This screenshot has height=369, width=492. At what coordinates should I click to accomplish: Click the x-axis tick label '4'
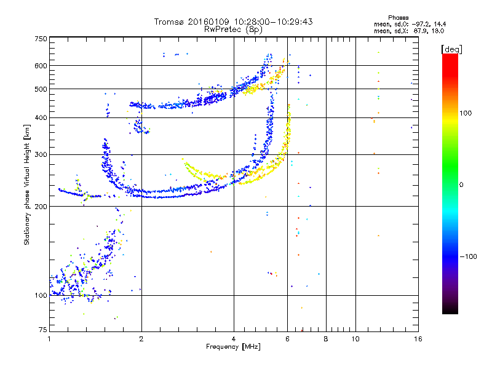tap(234, 339)
